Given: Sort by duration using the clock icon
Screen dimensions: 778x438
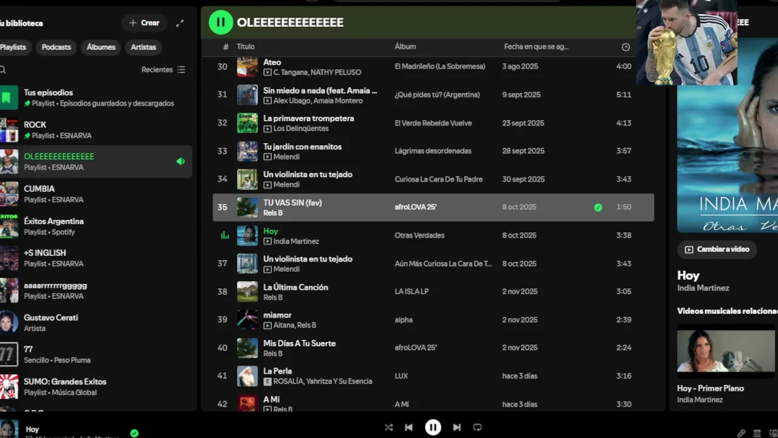Looking at the screenshot, I should 626,47.
